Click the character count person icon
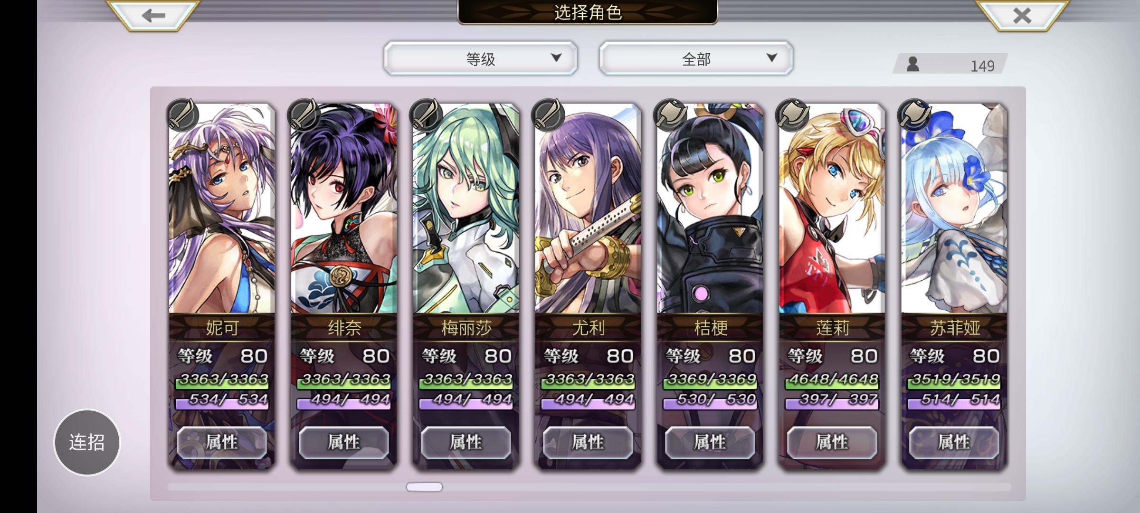 tap(912, 64)
